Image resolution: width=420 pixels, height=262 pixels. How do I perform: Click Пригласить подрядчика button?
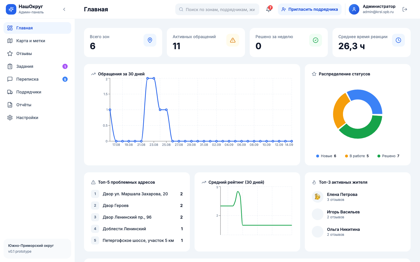(x=310, y=9)
